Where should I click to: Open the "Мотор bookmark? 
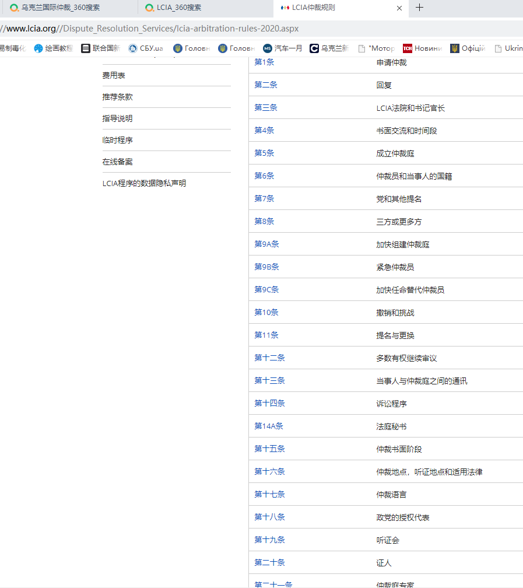coord(377,48)
